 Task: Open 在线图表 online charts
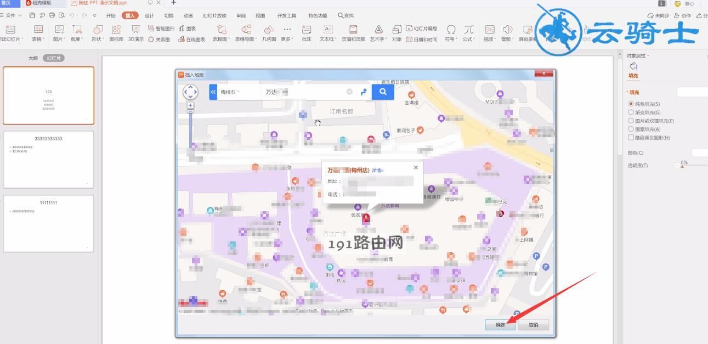tap(191, 40)
